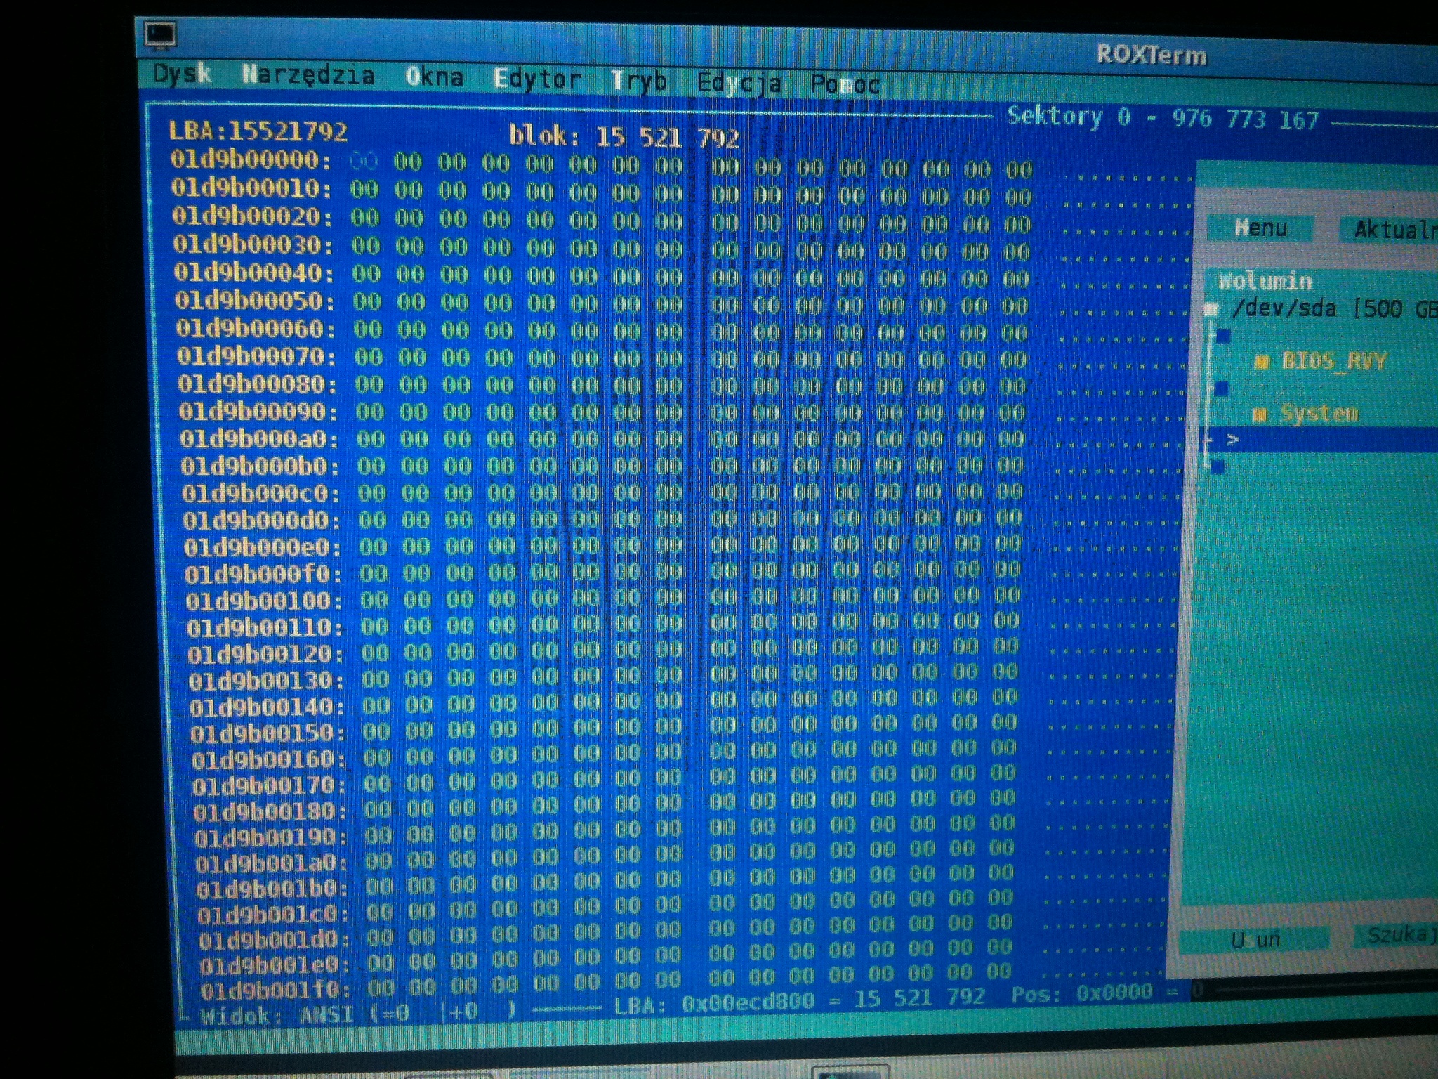
Task: Click the Usuń button
Action: (x=1255, y=939)
